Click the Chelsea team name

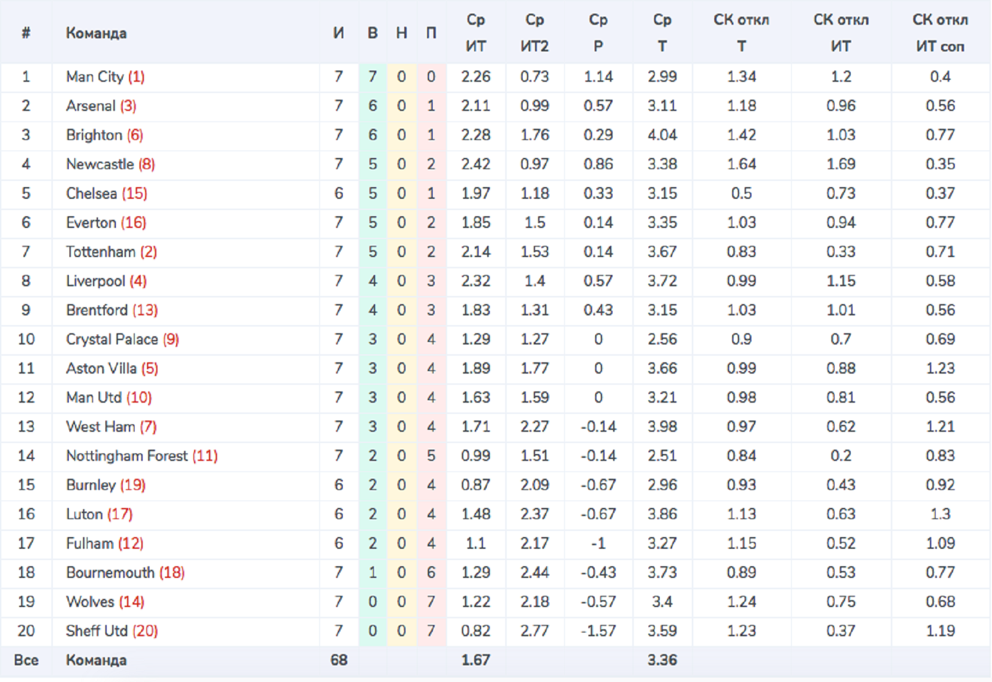(x=92, y=193)
